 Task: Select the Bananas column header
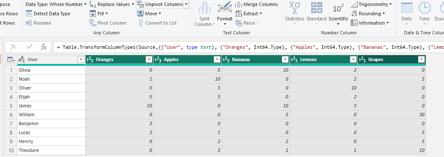point(256,59)
